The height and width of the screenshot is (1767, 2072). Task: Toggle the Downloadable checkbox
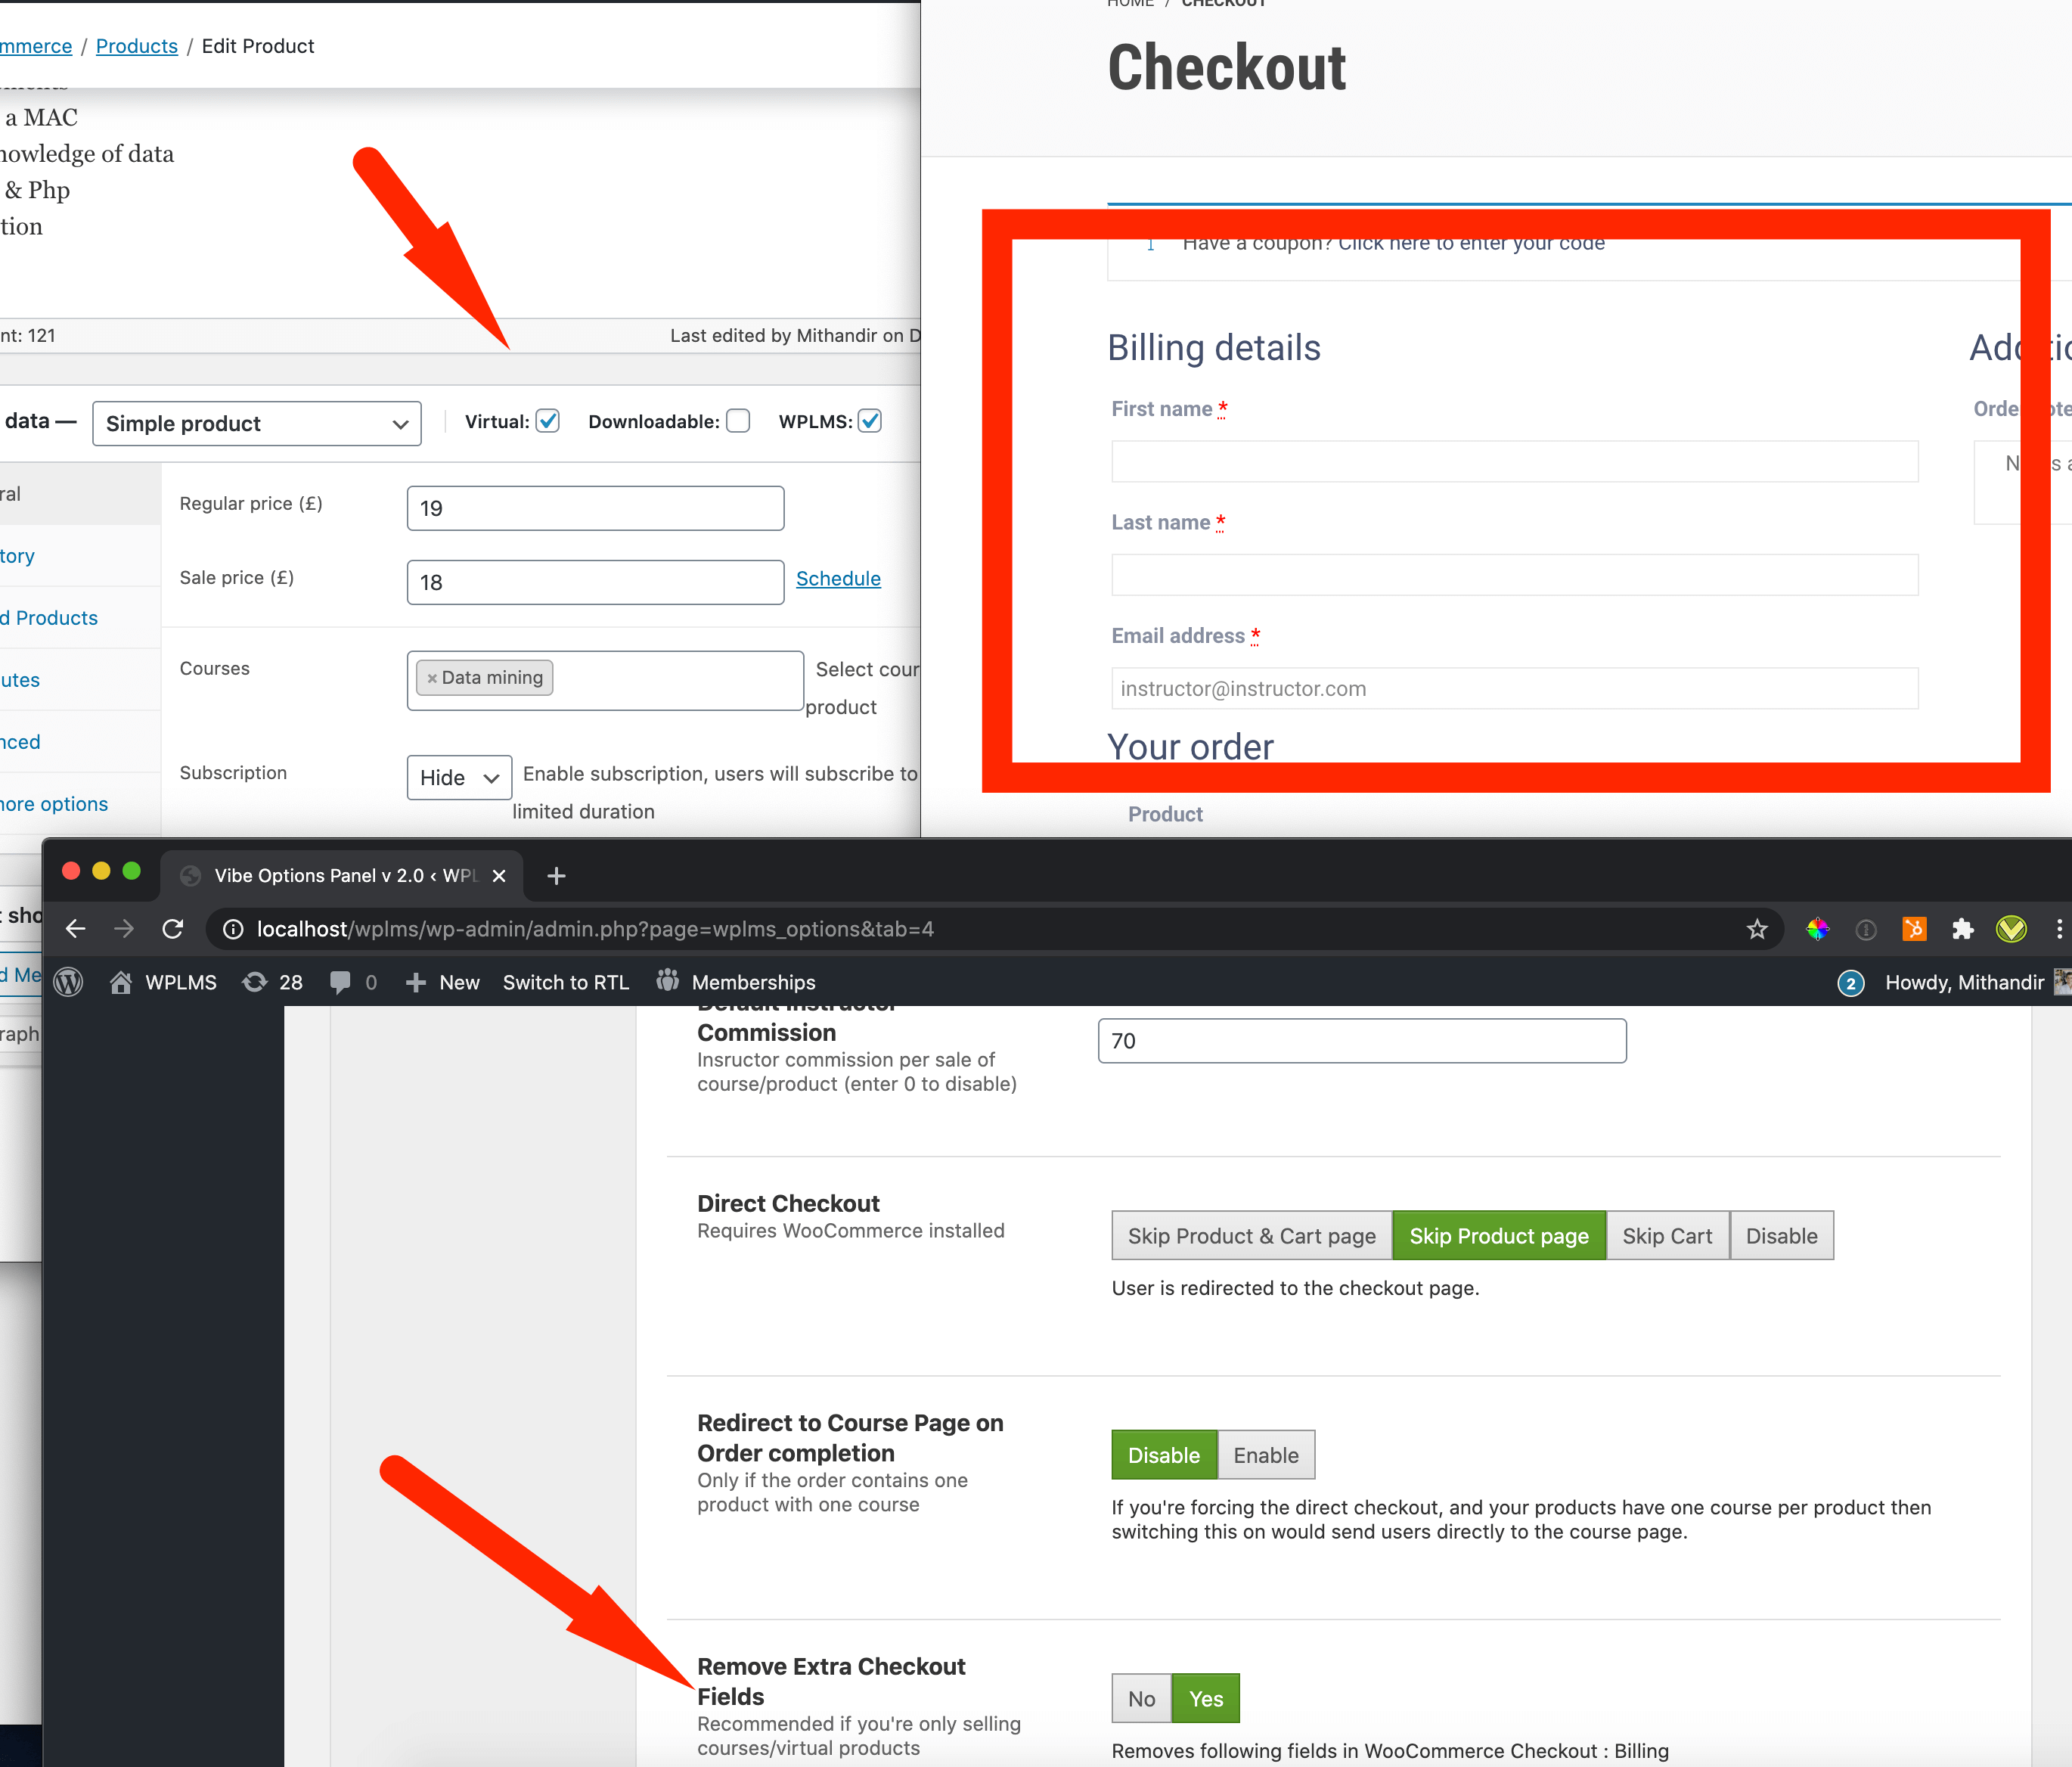click(x=738, y=421)
